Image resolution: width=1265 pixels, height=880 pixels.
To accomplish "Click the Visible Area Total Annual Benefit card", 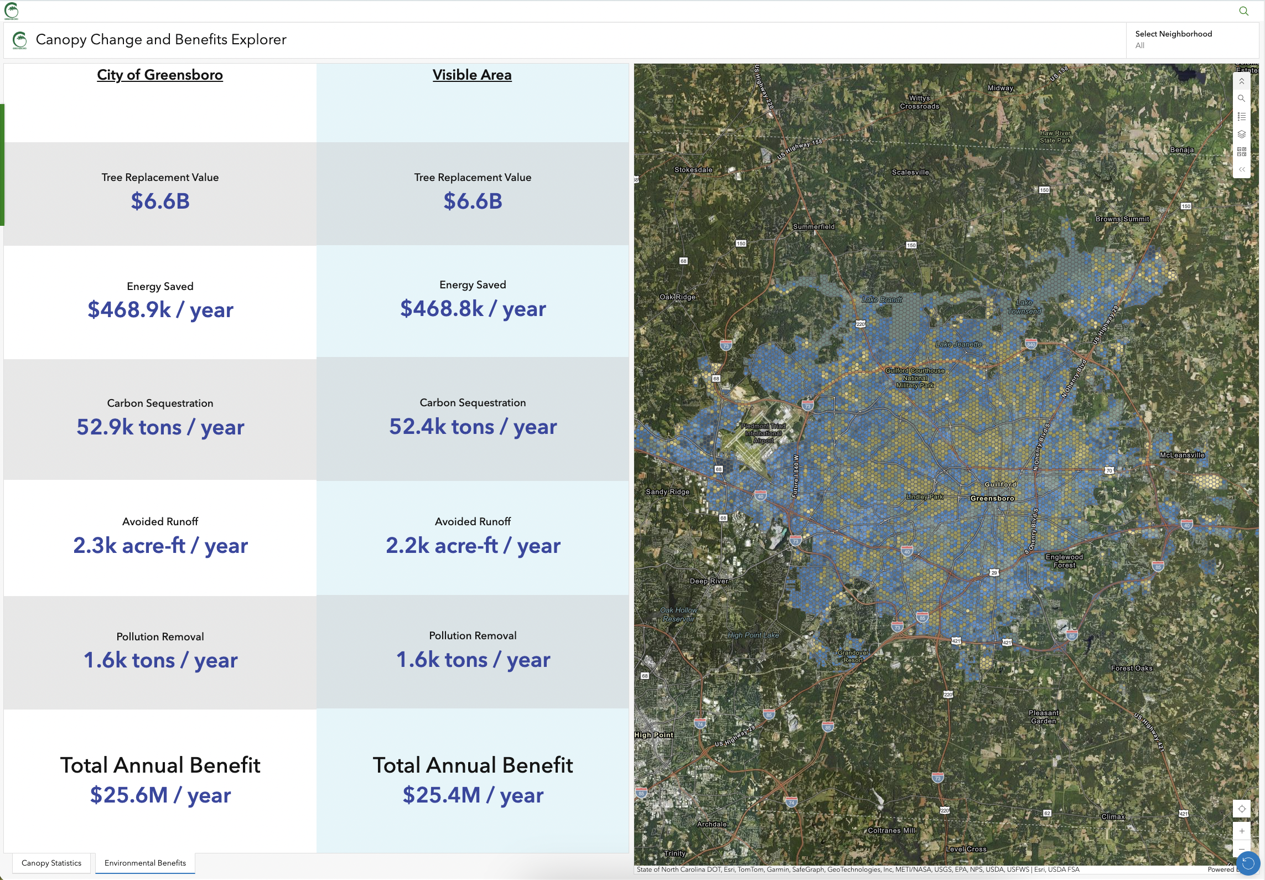I will [x=473, y=780].
